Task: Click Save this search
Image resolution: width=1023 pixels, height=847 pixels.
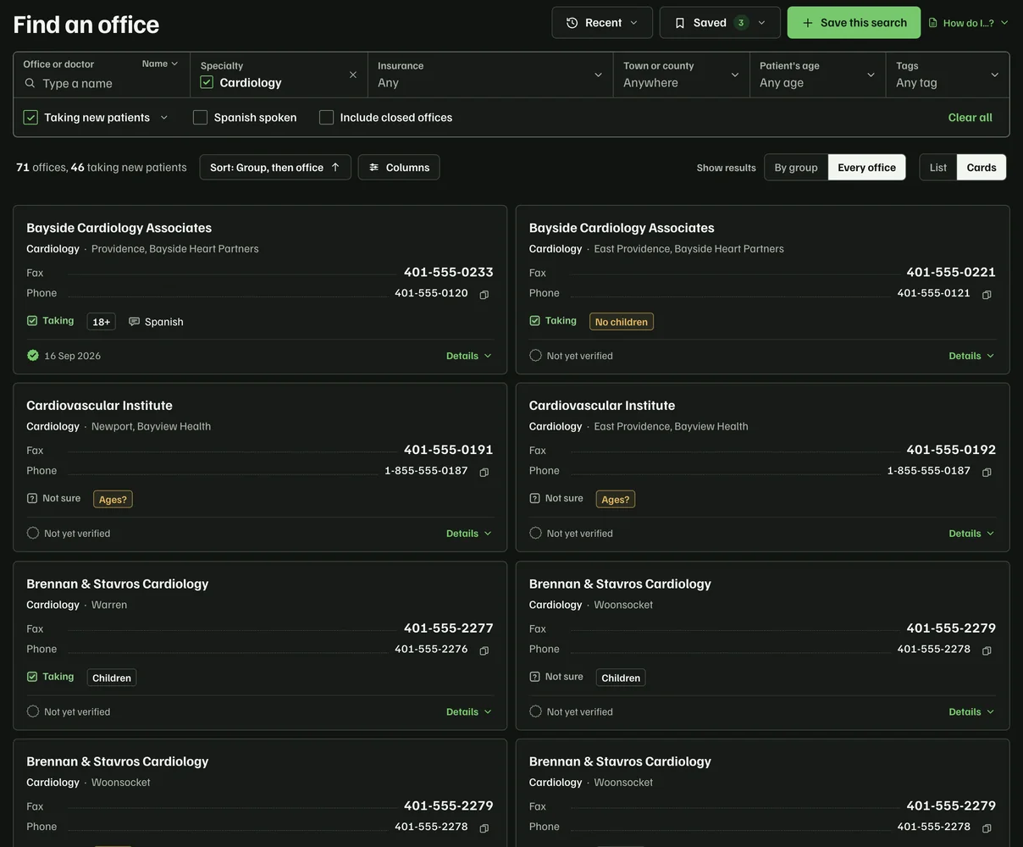Action: tap(854, 23)
